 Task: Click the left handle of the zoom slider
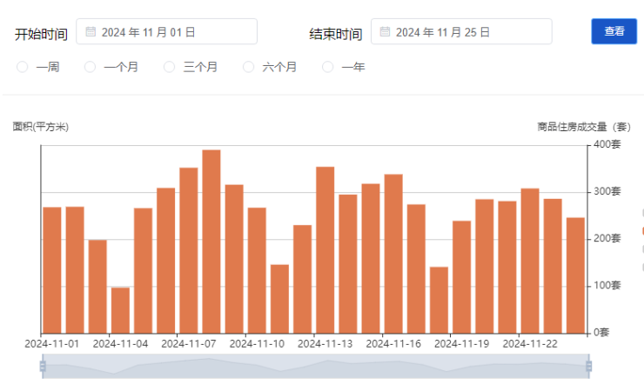pyautogui.click(x=42, y=367)
